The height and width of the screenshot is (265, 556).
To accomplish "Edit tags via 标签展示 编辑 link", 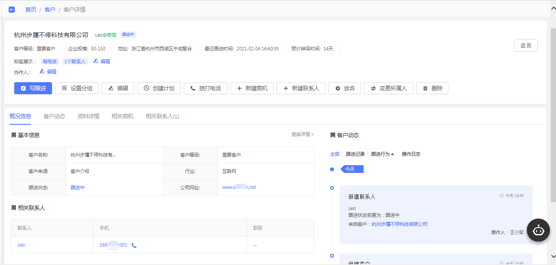I will [x=102, y=62].
